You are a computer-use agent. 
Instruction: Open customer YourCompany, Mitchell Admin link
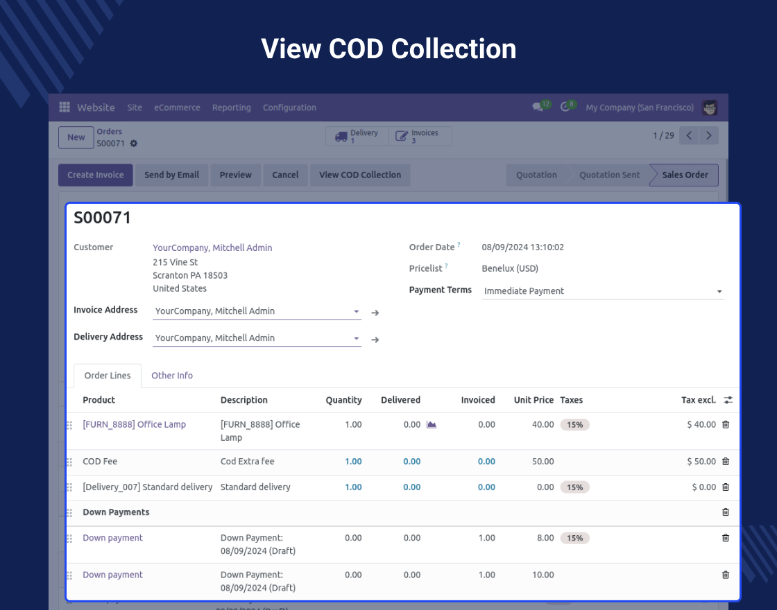point(212,247)
